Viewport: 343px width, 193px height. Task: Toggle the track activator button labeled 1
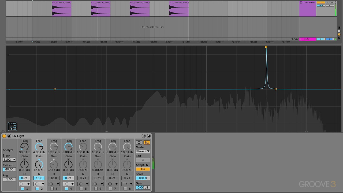click(x=321, y=2)
